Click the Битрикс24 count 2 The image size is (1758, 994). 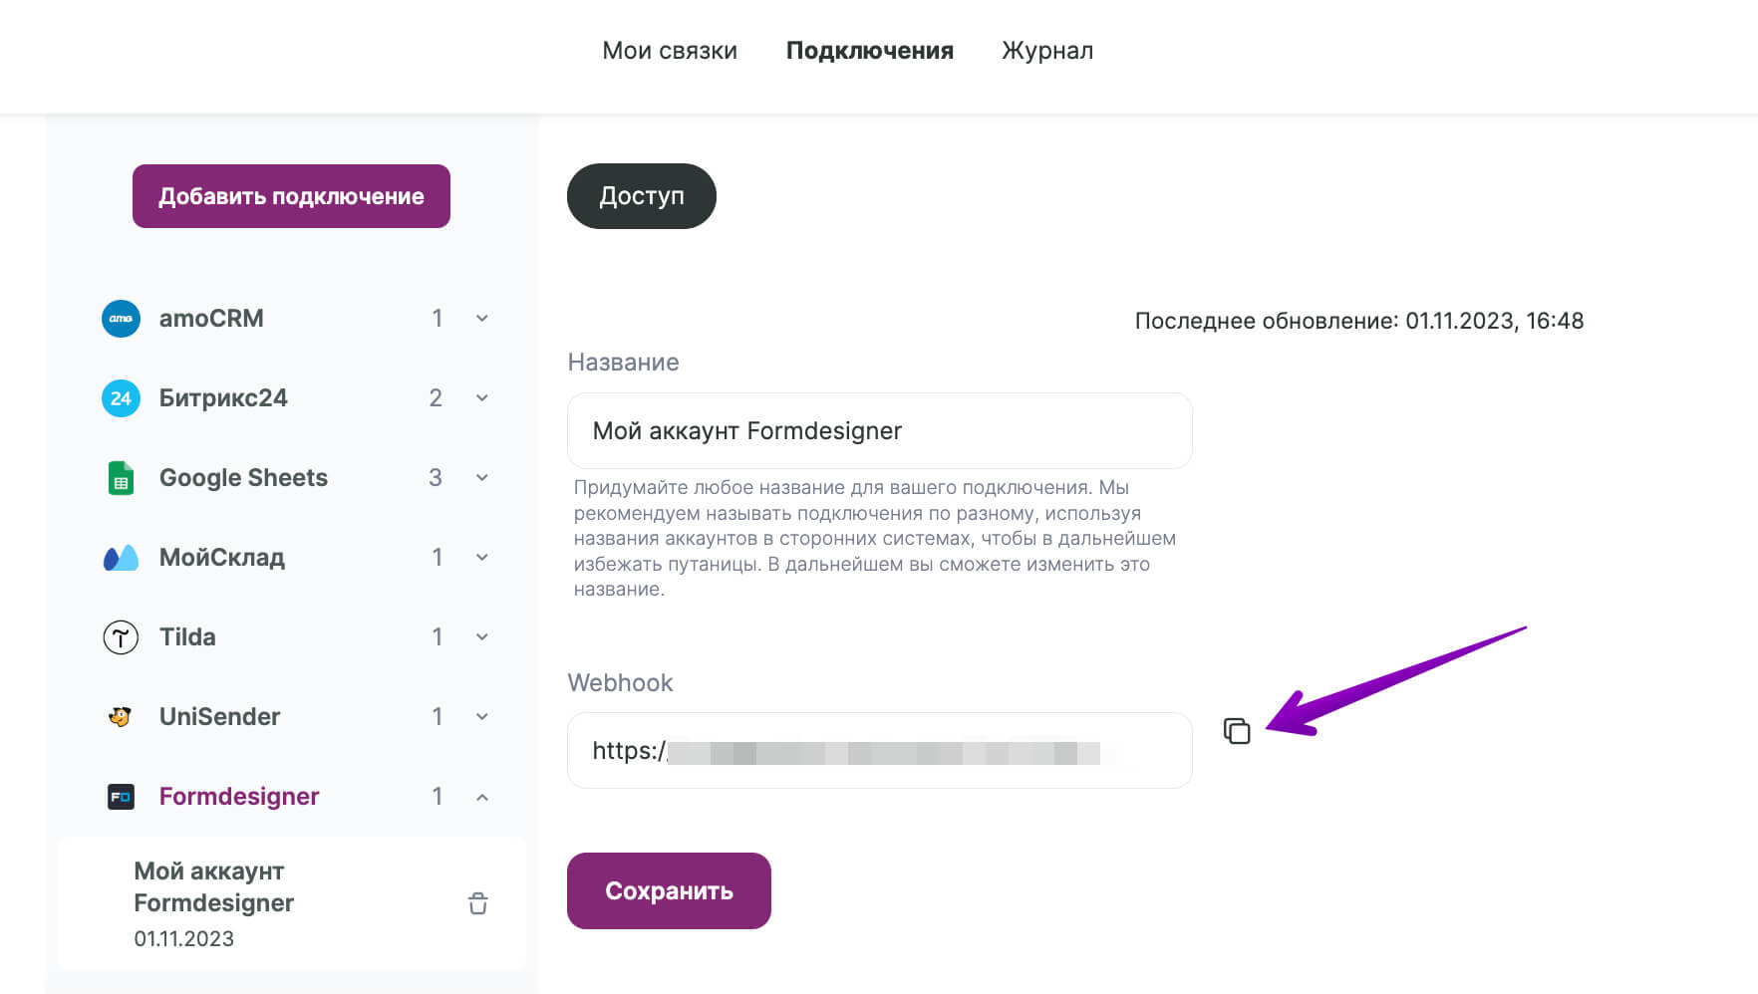436,398
